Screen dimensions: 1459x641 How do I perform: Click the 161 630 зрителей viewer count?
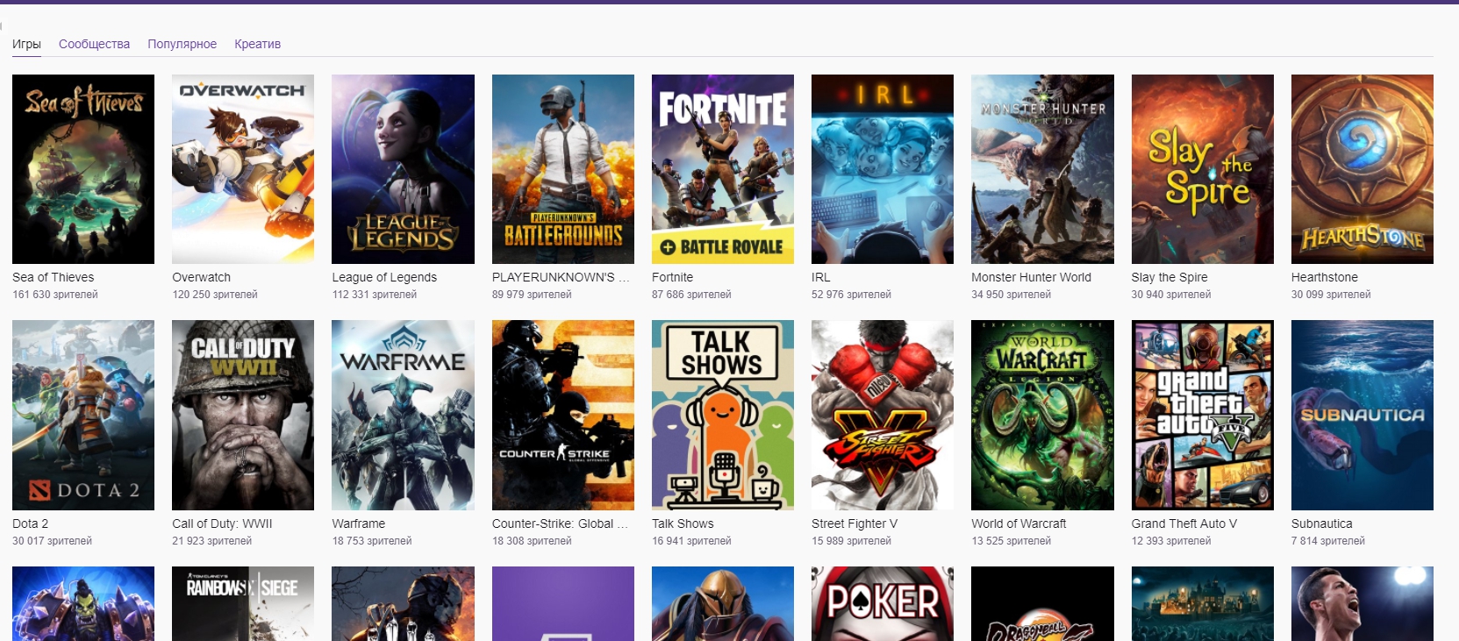(x=55, y=295)
